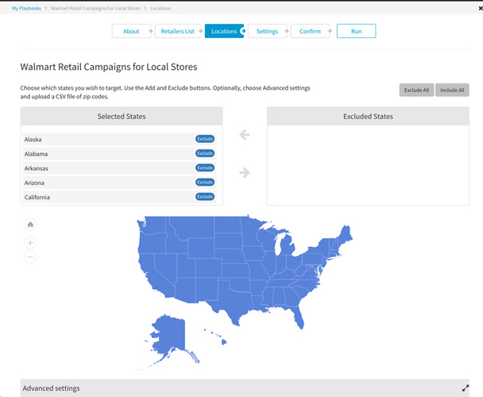Zoom in on the map

[x=30, y=243]
